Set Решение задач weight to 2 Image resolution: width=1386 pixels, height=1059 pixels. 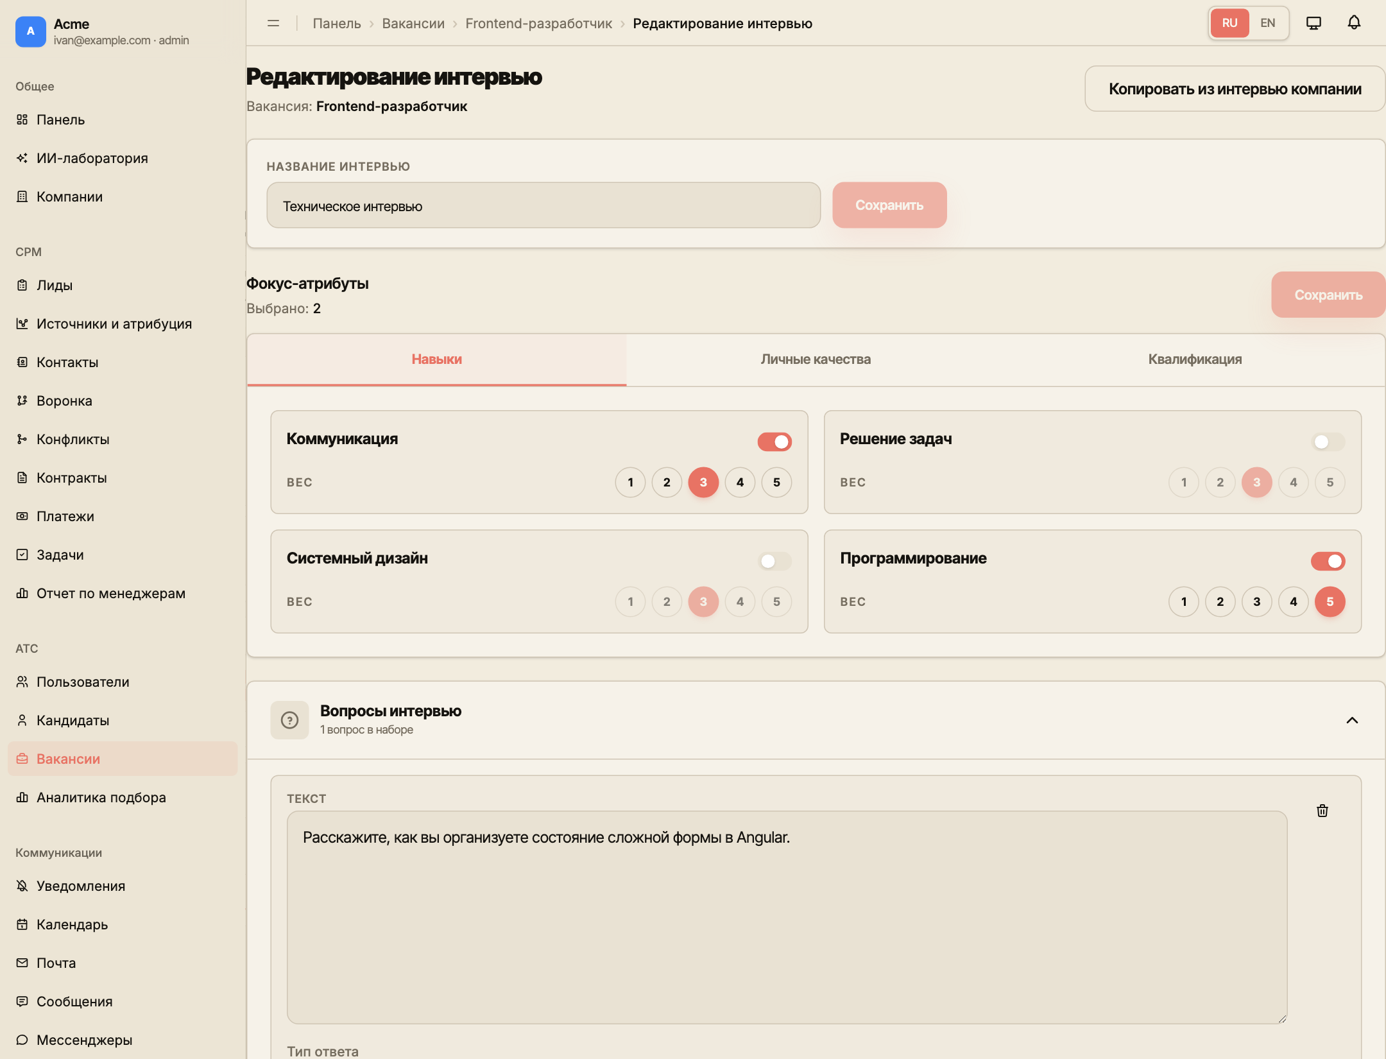click(1220, 483)
